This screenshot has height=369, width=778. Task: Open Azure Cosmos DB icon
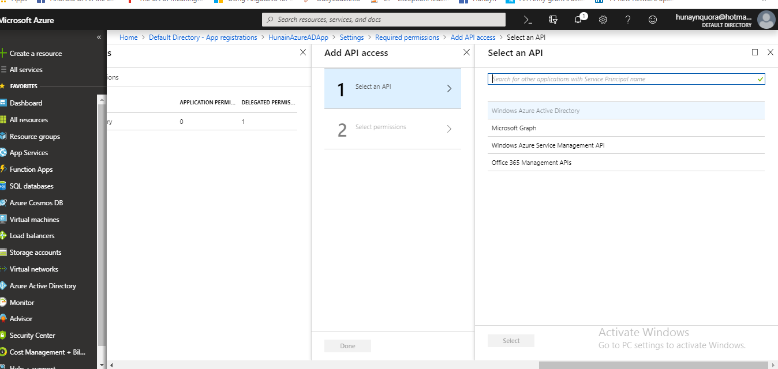[3, 203]
